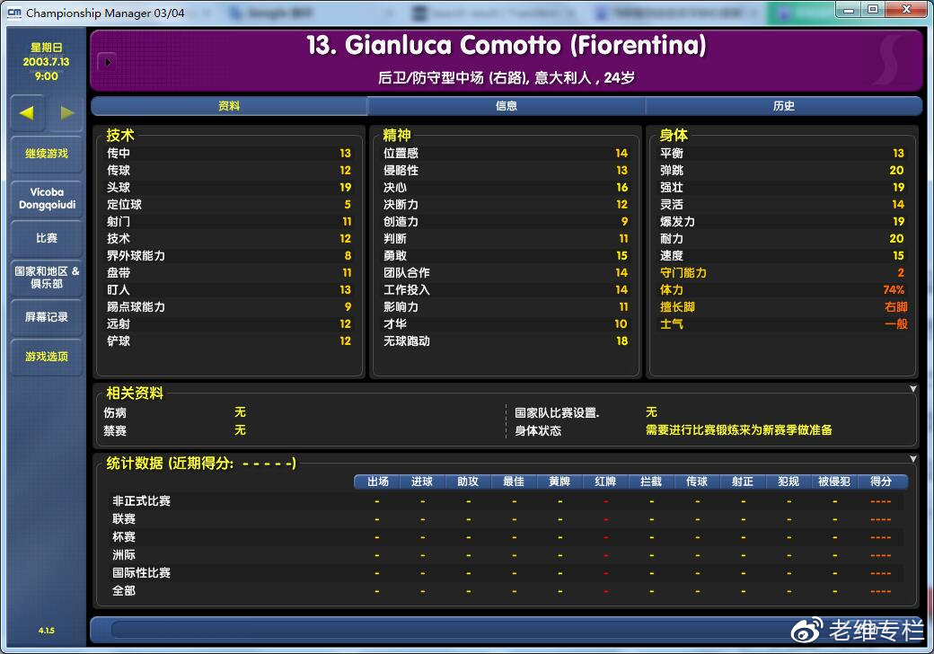934x654 pixels.
Task: Click the 体力 74% value
Action: click(x=894, y=289)
